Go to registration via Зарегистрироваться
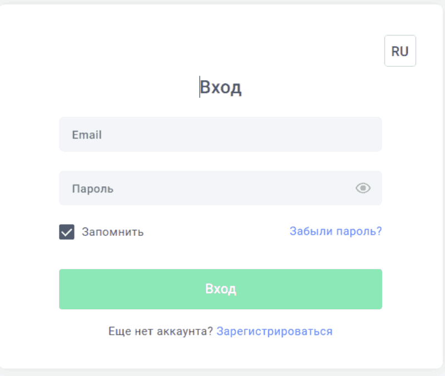The image size is (445, 376). click(274, 332)
